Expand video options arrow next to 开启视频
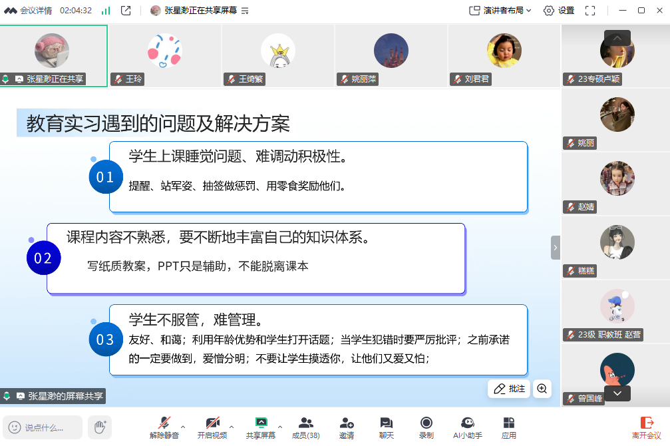This screenshot has width=670, height=446. pos(232,426)
